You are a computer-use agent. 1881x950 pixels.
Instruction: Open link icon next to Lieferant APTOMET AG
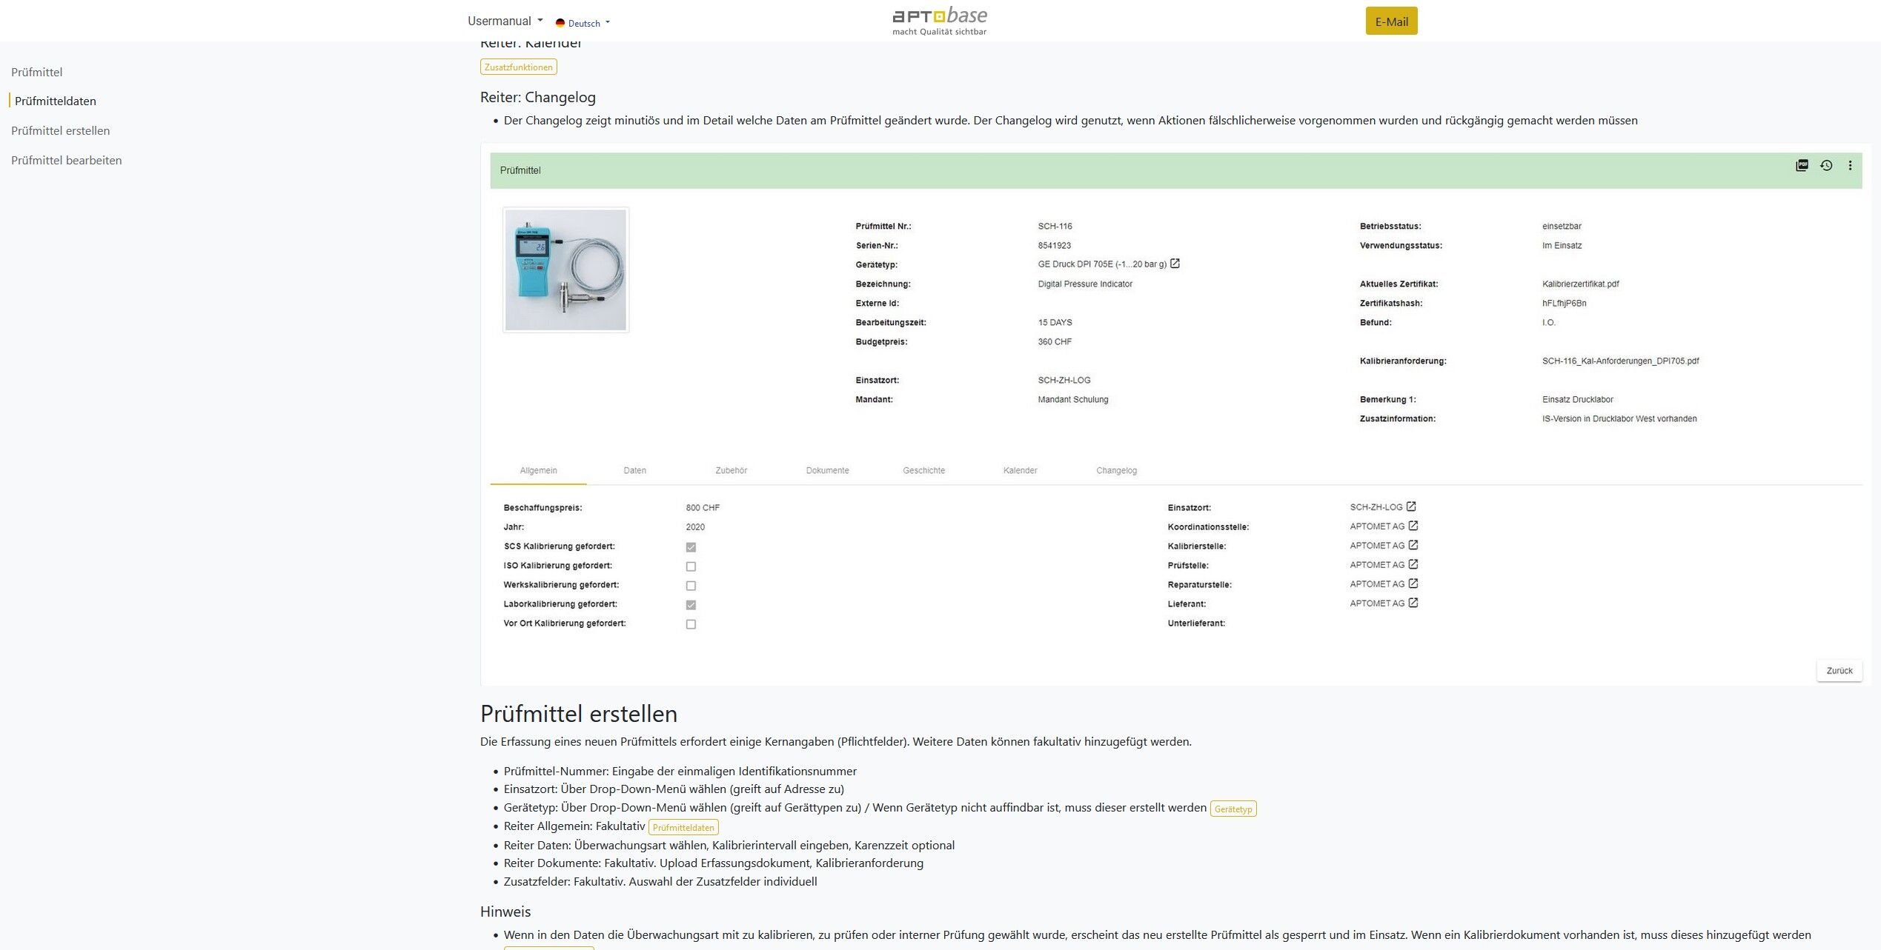[1413, 603]
